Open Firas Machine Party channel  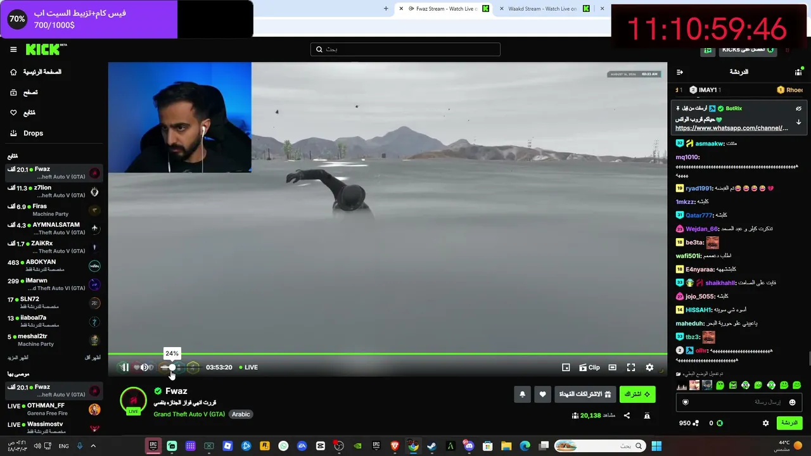[54, 210]
